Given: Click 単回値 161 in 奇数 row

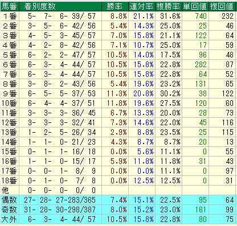Looking at the screenshot, I should [201, 210].
